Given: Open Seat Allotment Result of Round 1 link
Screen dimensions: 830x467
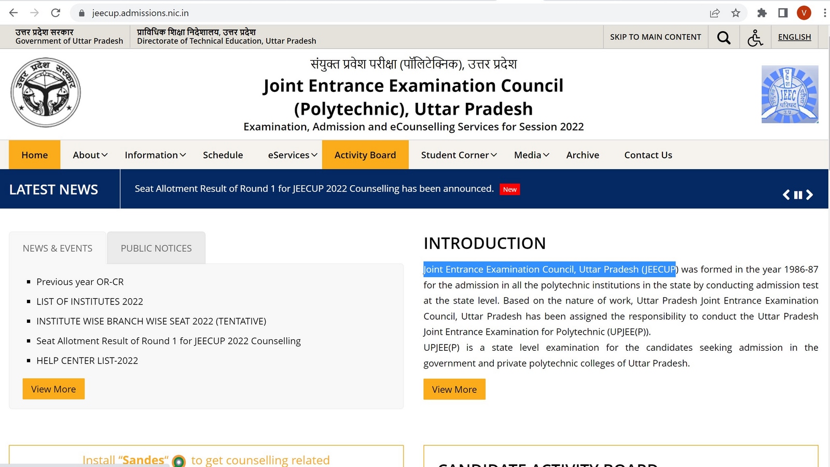Looking at the screenshot, I should click(x=168, y=341).
